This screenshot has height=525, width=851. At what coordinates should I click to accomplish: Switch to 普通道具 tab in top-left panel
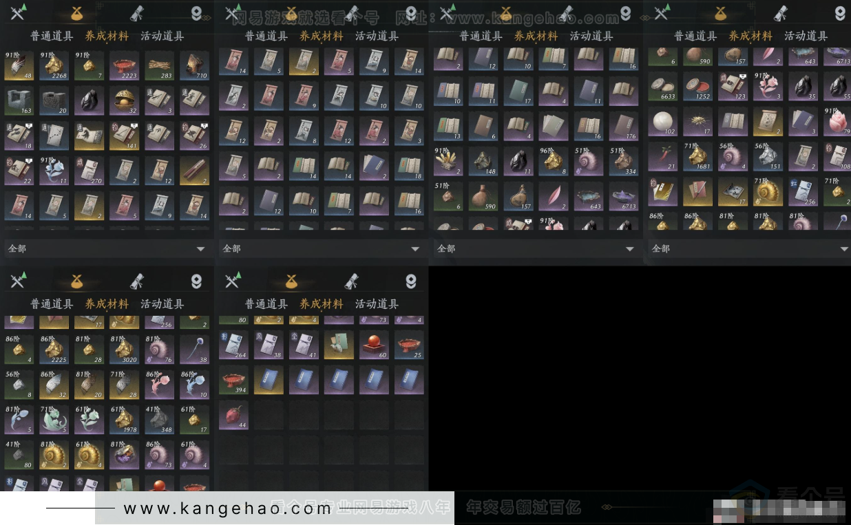pyautogui.click(x=52, y=36)
